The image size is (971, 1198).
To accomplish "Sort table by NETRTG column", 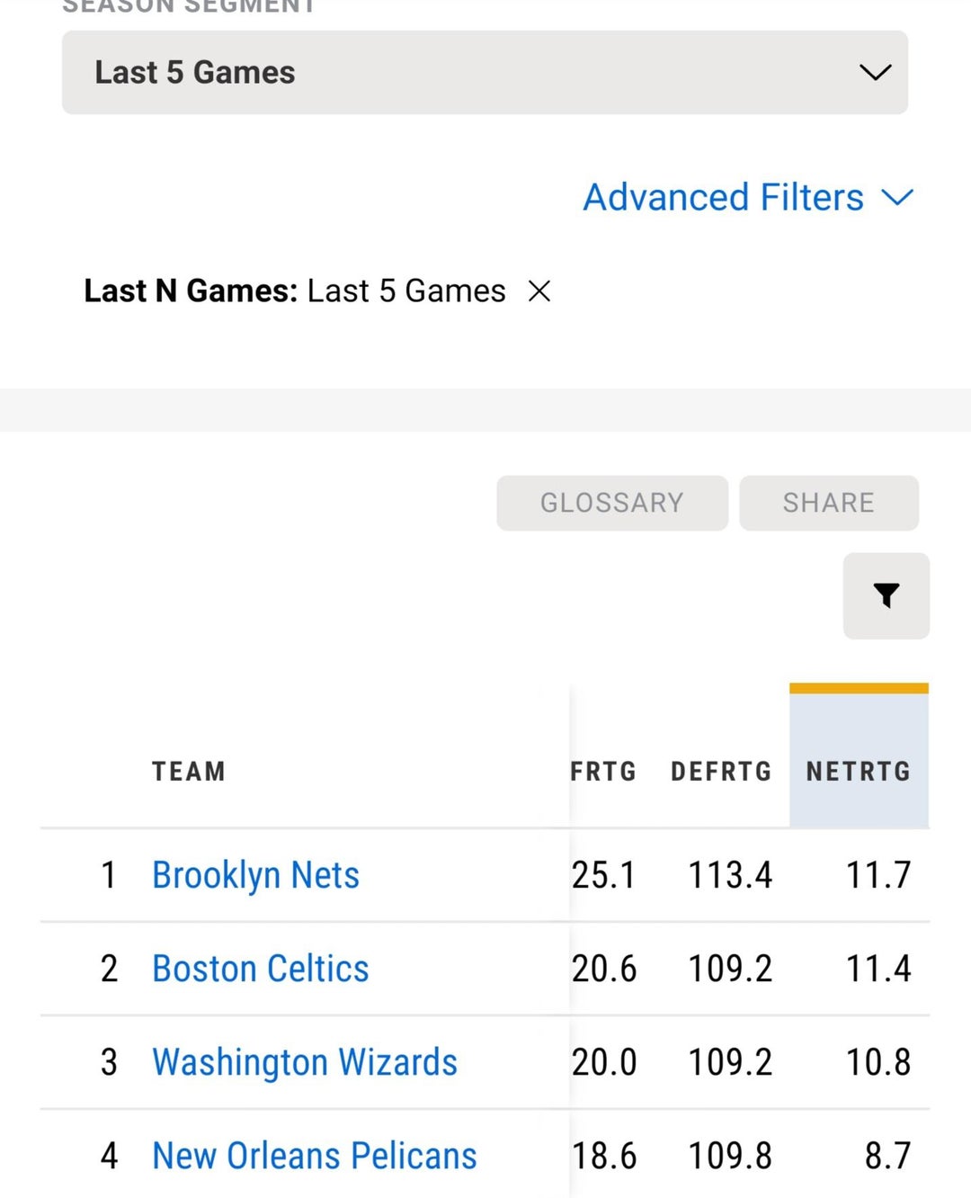I will coord(858,772).
